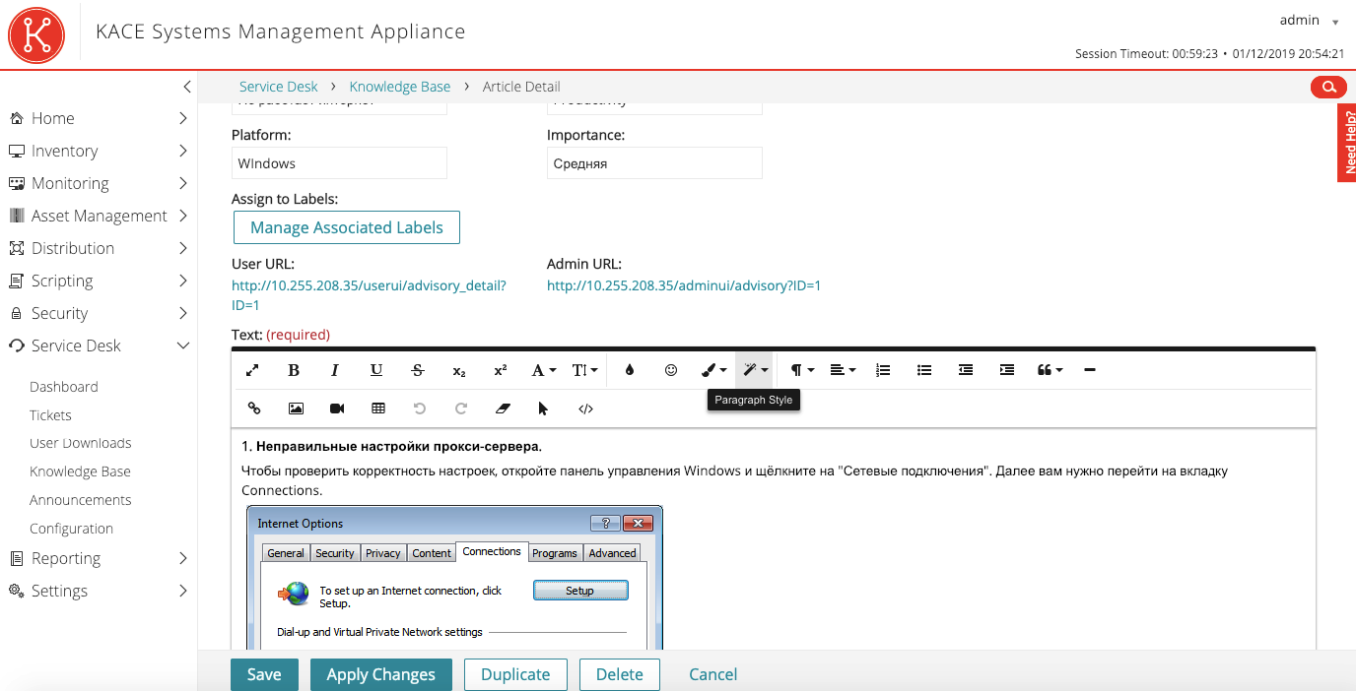Viewport: 1356px width, 691px height.
Task: Undo the last edit
Action: coord(420,408)
